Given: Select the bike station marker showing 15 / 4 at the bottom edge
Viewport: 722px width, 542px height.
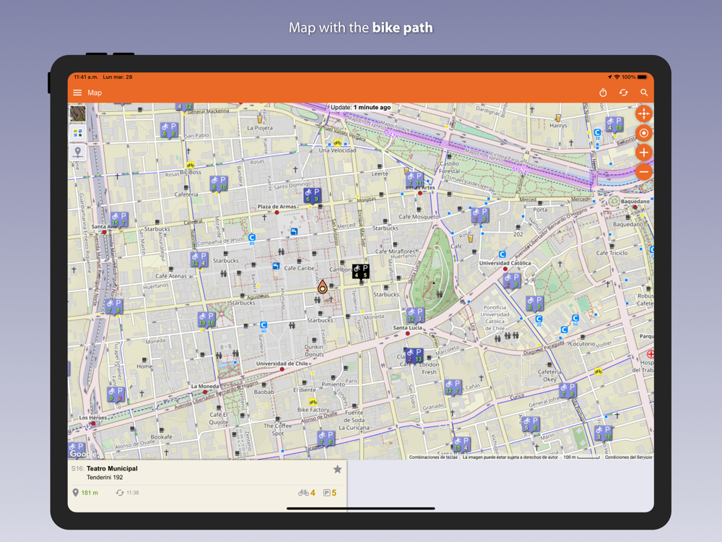Looking at the screenshot, I should pyautogui.click(x=461, y=444).
